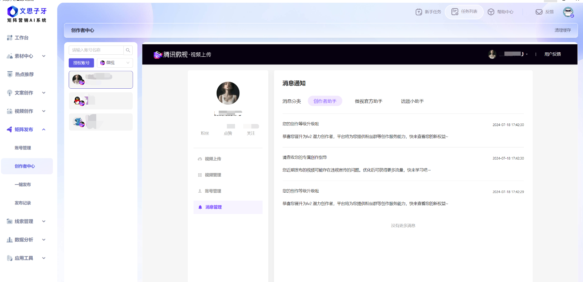
Task: Select the first account card in the list
Action: click(101, 80)
